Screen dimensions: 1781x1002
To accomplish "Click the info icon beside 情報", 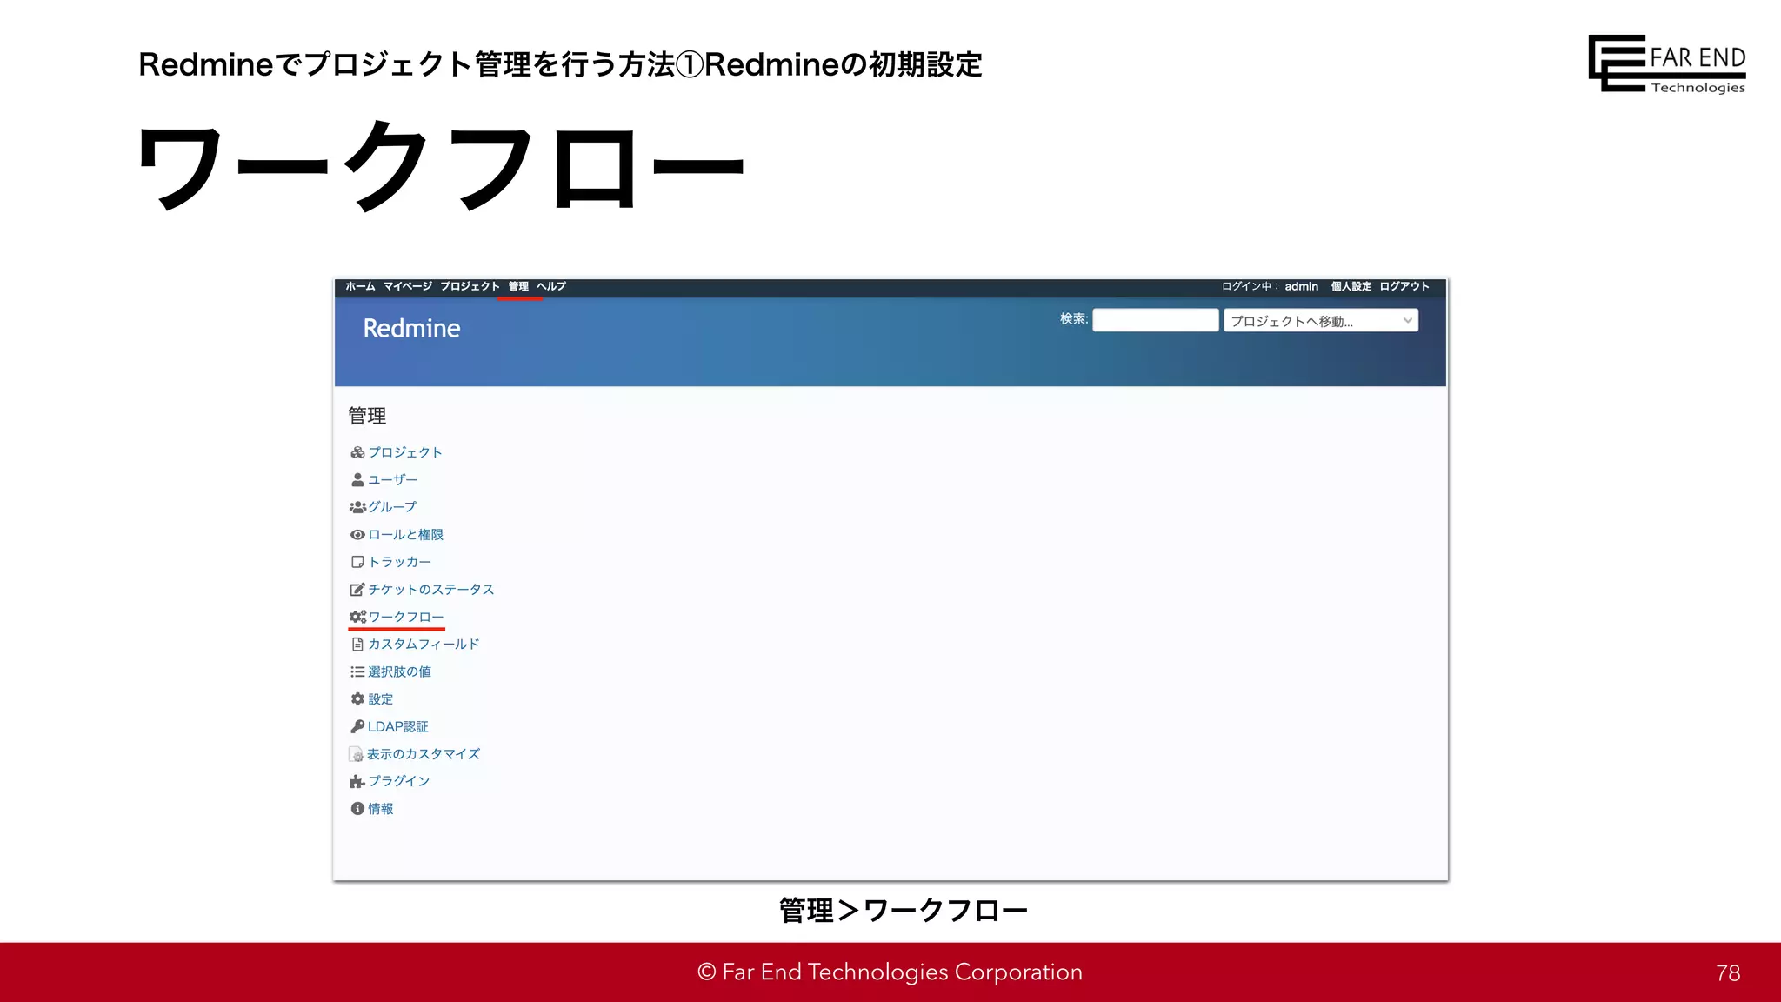I will [x=357, y=809].
